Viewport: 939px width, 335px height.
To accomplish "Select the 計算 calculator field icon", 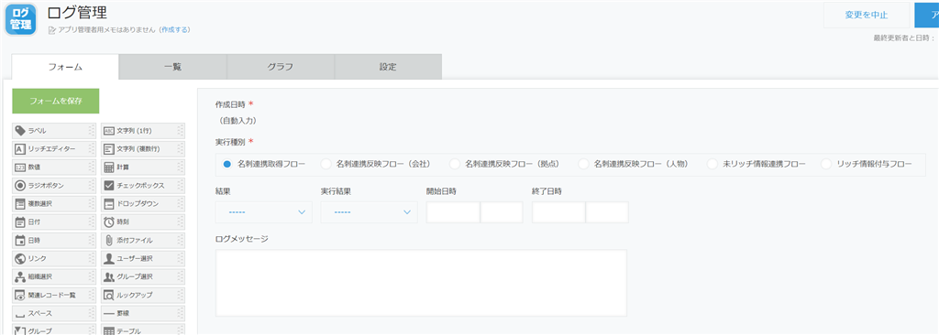I will point(109,167).
